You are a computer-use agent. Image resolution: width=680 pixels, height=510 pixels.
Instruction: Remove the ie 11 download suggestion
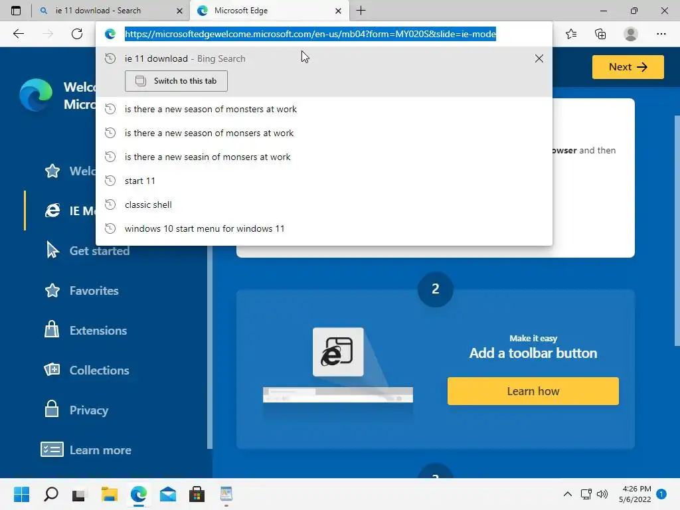click(x=539, y=58)
